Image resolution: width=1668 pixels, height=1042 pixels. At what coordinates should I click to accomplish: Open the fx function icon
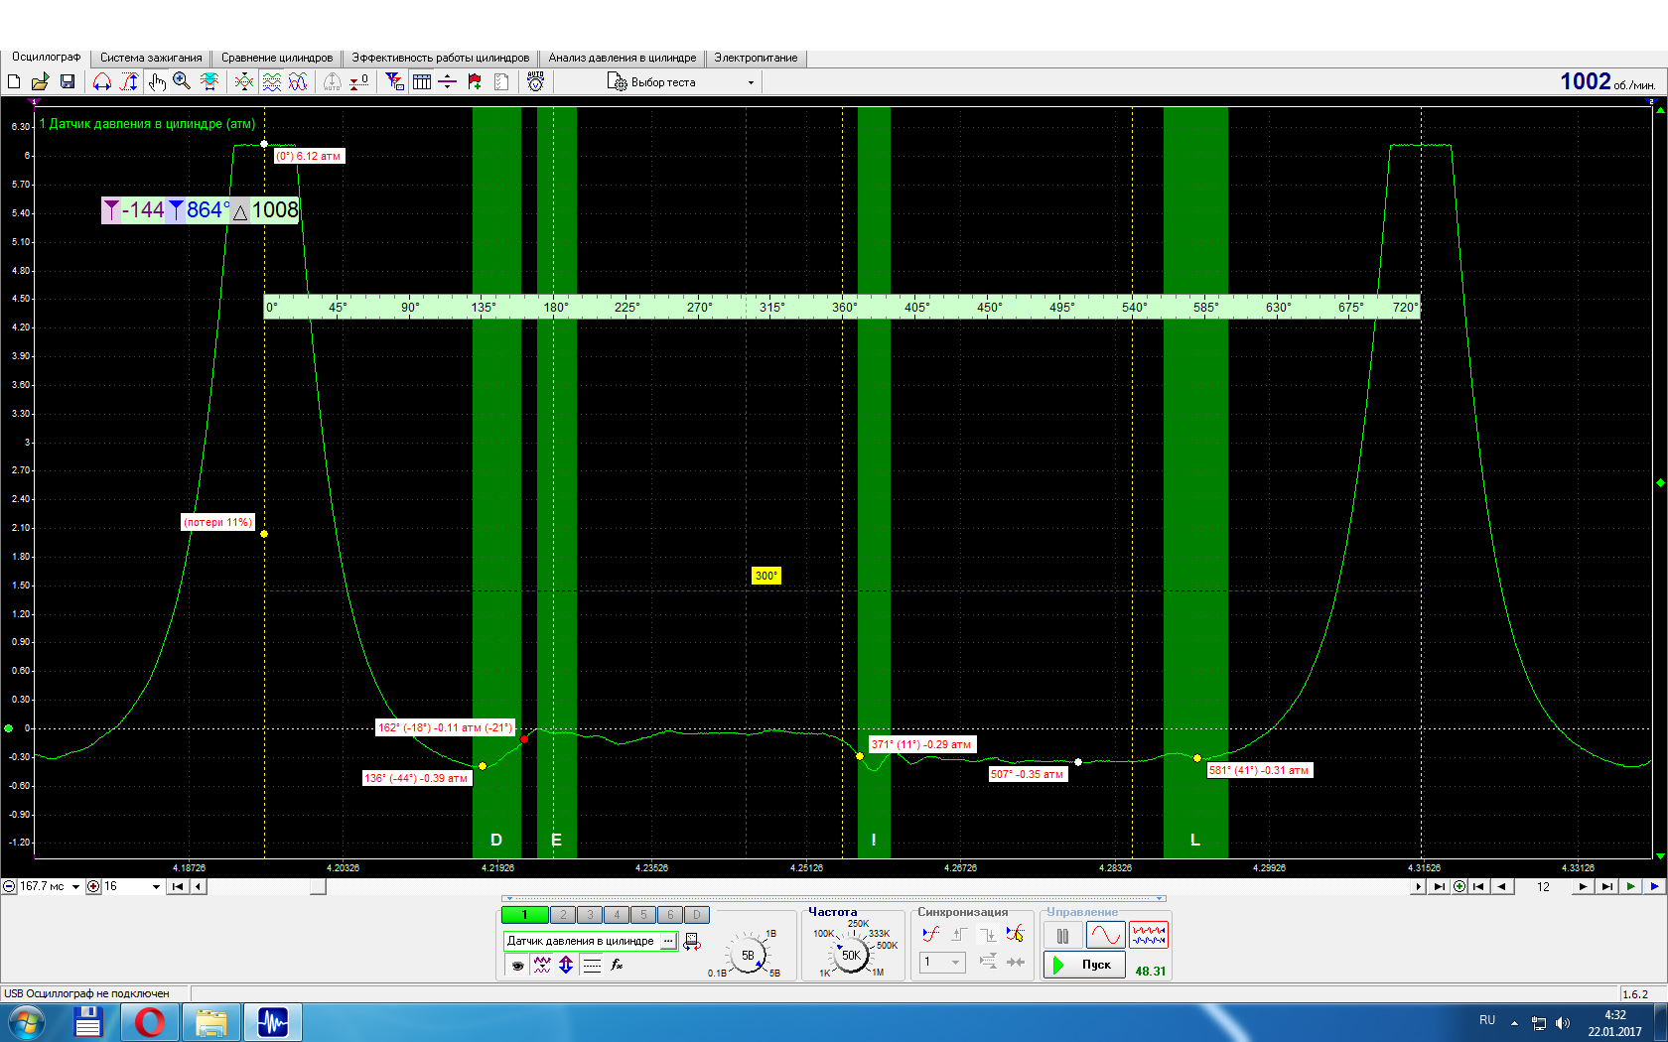click(617, 965)
